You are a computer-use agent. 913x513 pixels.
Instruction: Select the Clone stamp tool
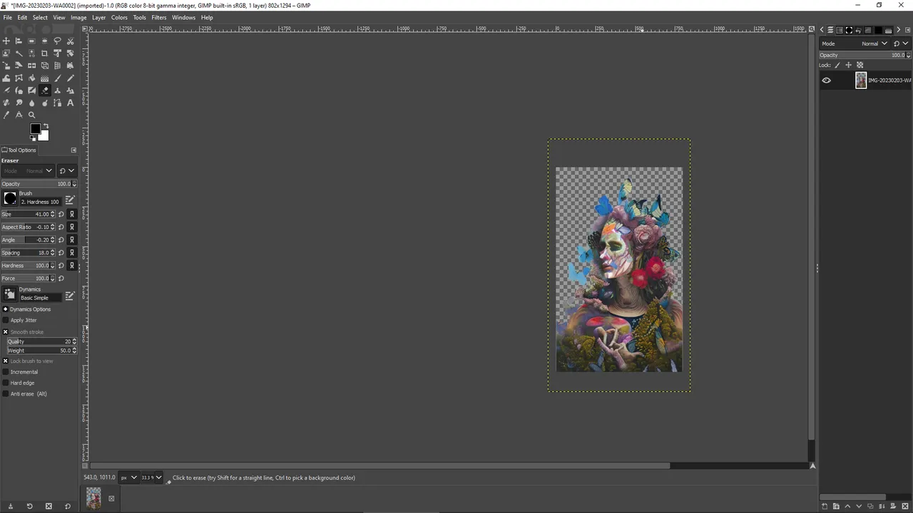click(57, 90)
